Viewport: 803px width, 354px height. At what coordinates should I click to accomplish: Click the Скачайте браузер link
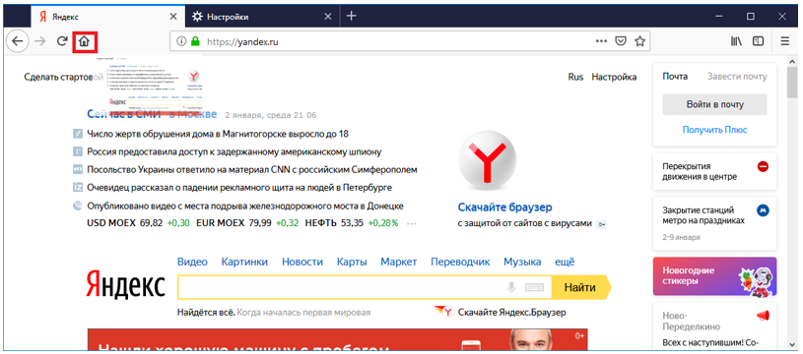(x=504, y=207)
